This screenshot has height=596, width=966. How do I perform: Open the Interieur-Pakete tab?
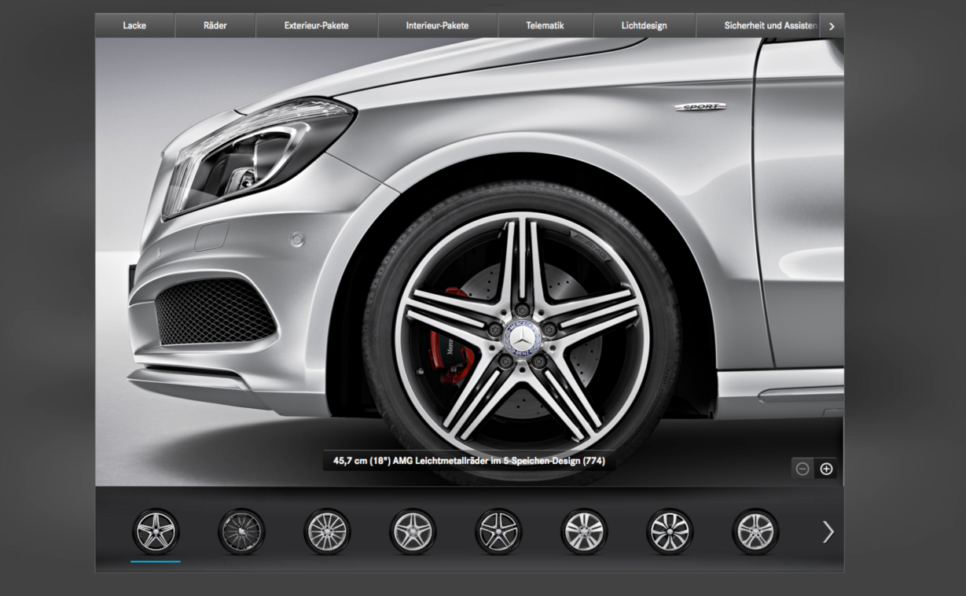[x=437, y=25]
